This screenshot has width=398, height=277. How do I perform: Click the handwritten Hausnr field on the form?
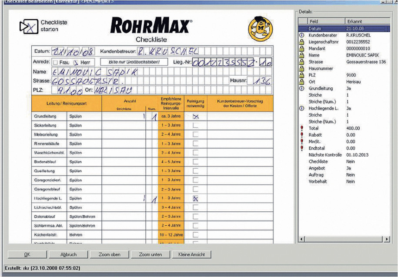(x=259, y=81)
